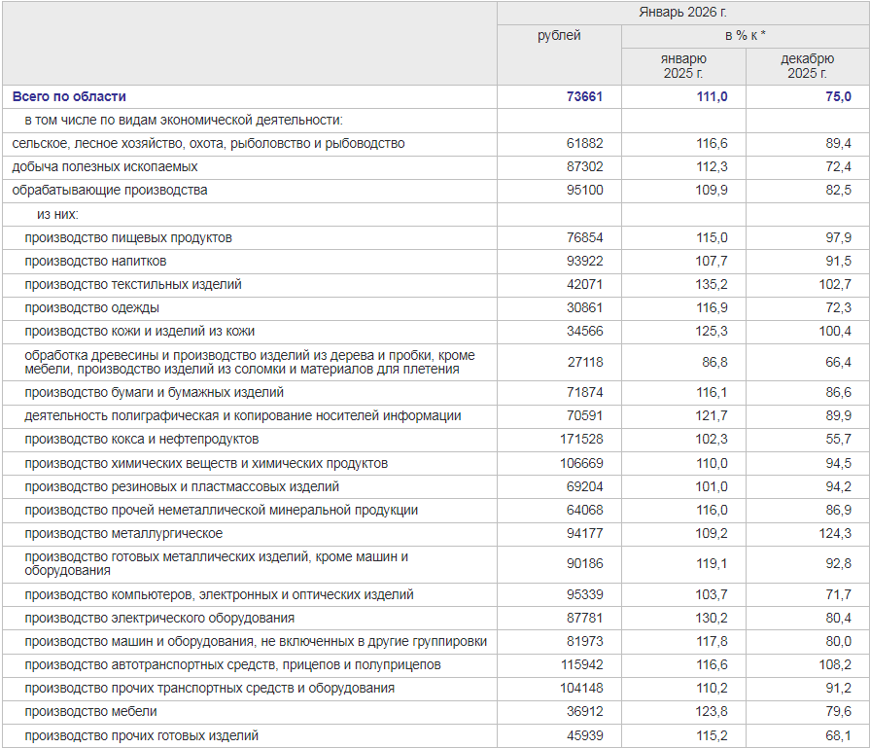Viewport: 870px width, 748px height.
Task: Select value 36912 in the furniture production row
Action: pyautogui.click(x=584, y=712)
